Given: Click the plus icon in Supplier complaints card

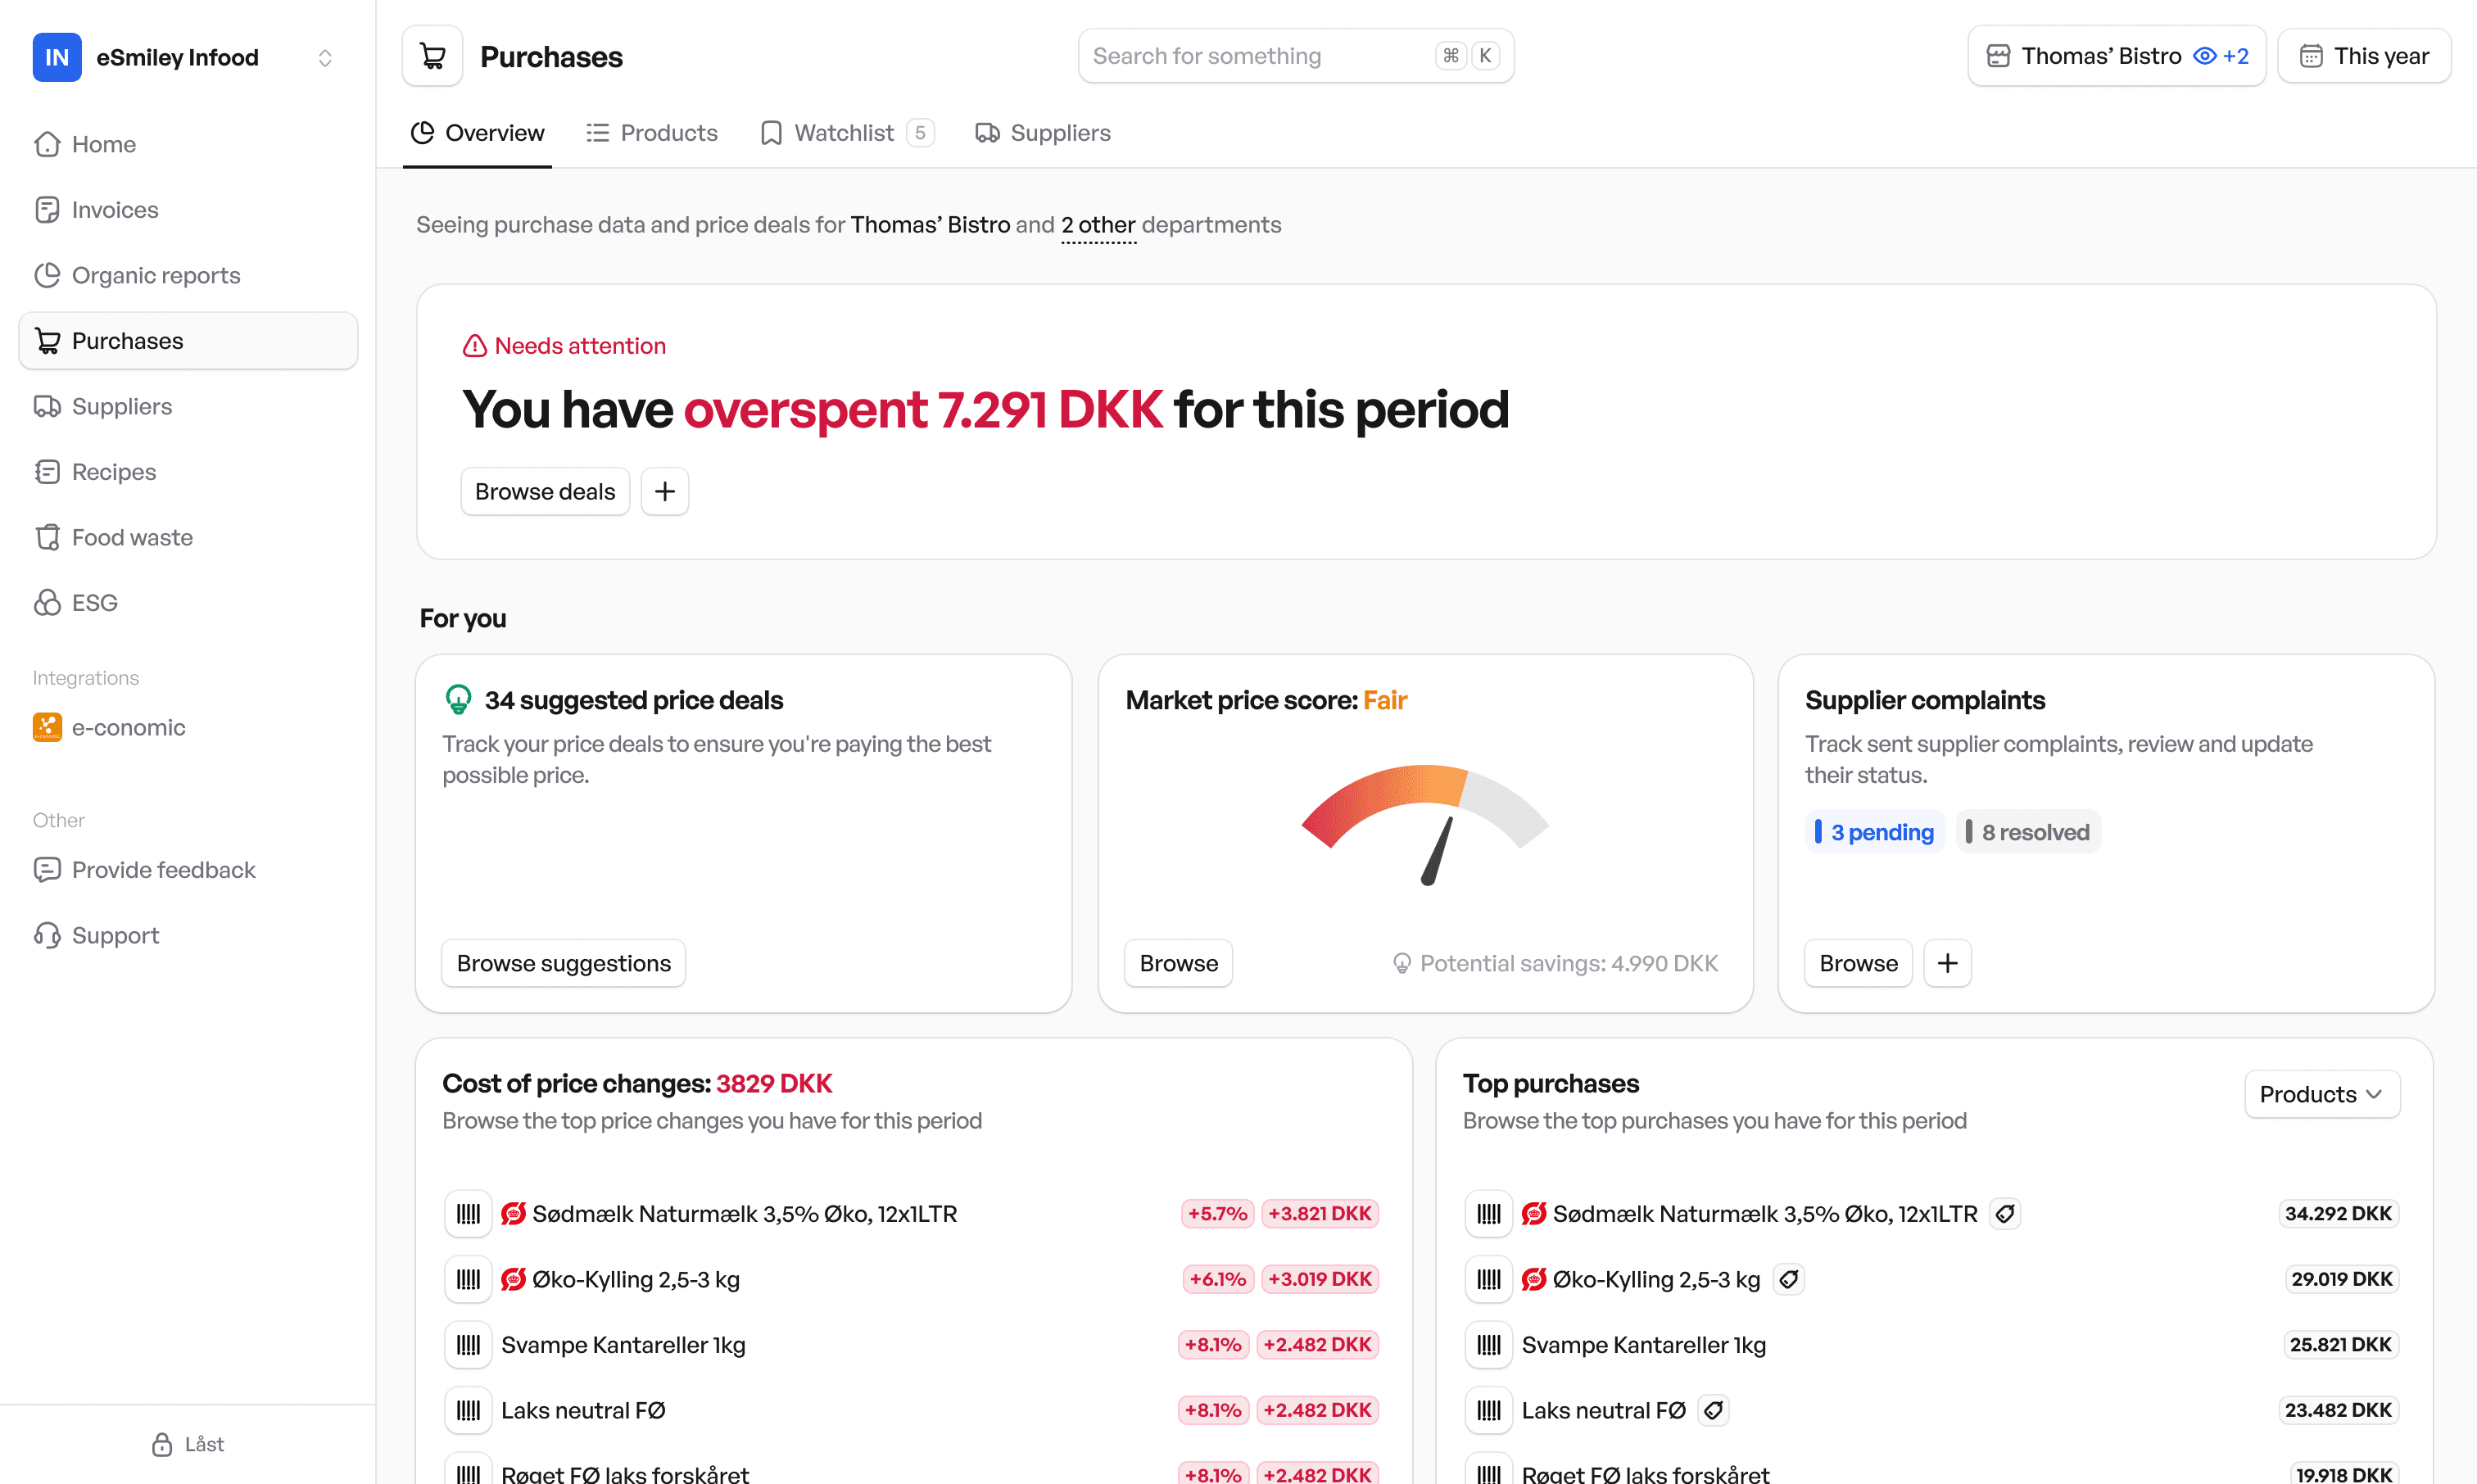Looking at the screenshot, I should 1947,963.
